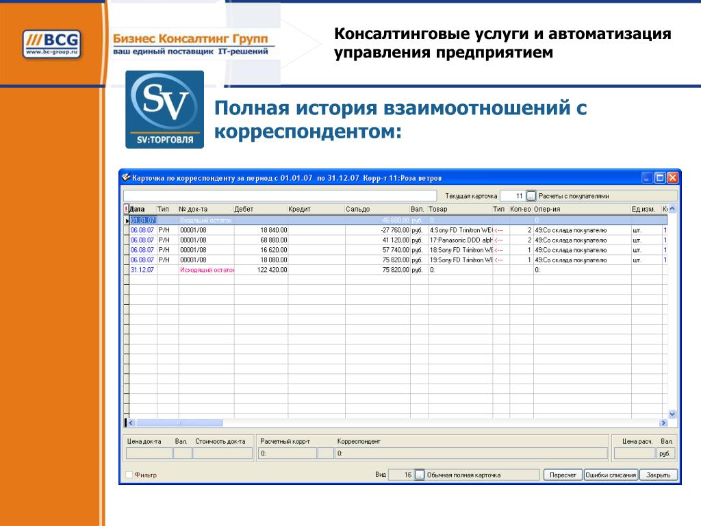Click the horizontal scroll right arrow
This screenshot has width=701, height=526.
click(x=663, y=423)
